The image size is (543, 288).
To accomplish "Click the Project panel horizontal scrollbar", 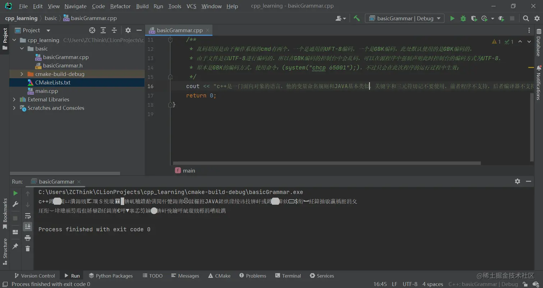I will [65, 173].
